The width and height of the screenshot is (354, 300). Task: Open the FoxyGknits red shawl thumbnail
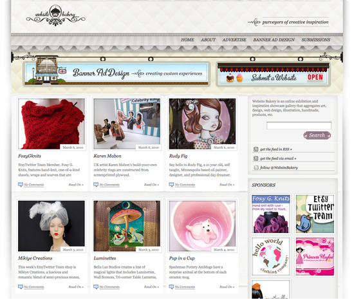pyautogui.click(x=51, y=124)
